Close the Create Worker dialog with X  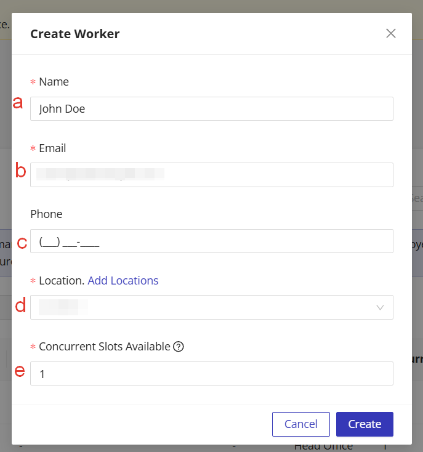[391, 33]
